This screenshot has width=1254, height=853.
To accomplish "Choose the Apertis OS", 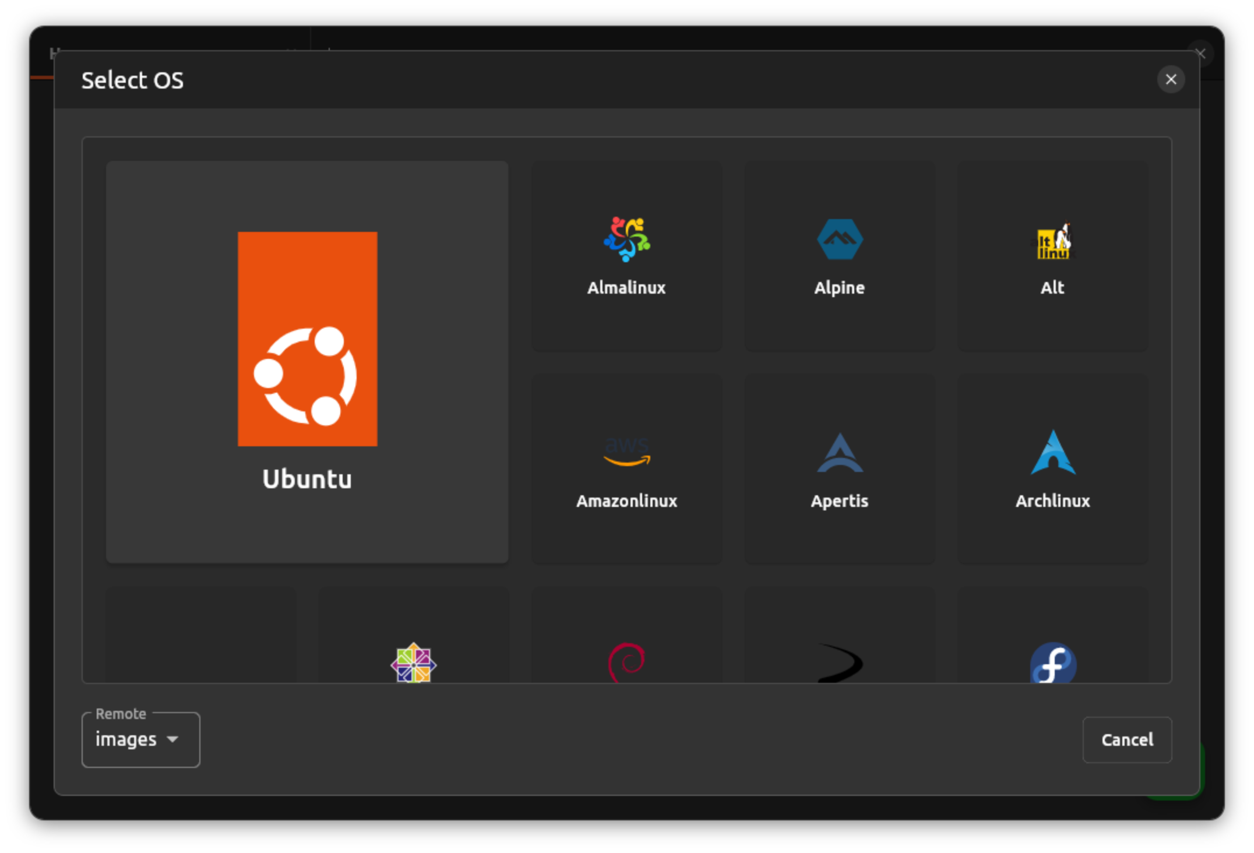I will 839,468.
